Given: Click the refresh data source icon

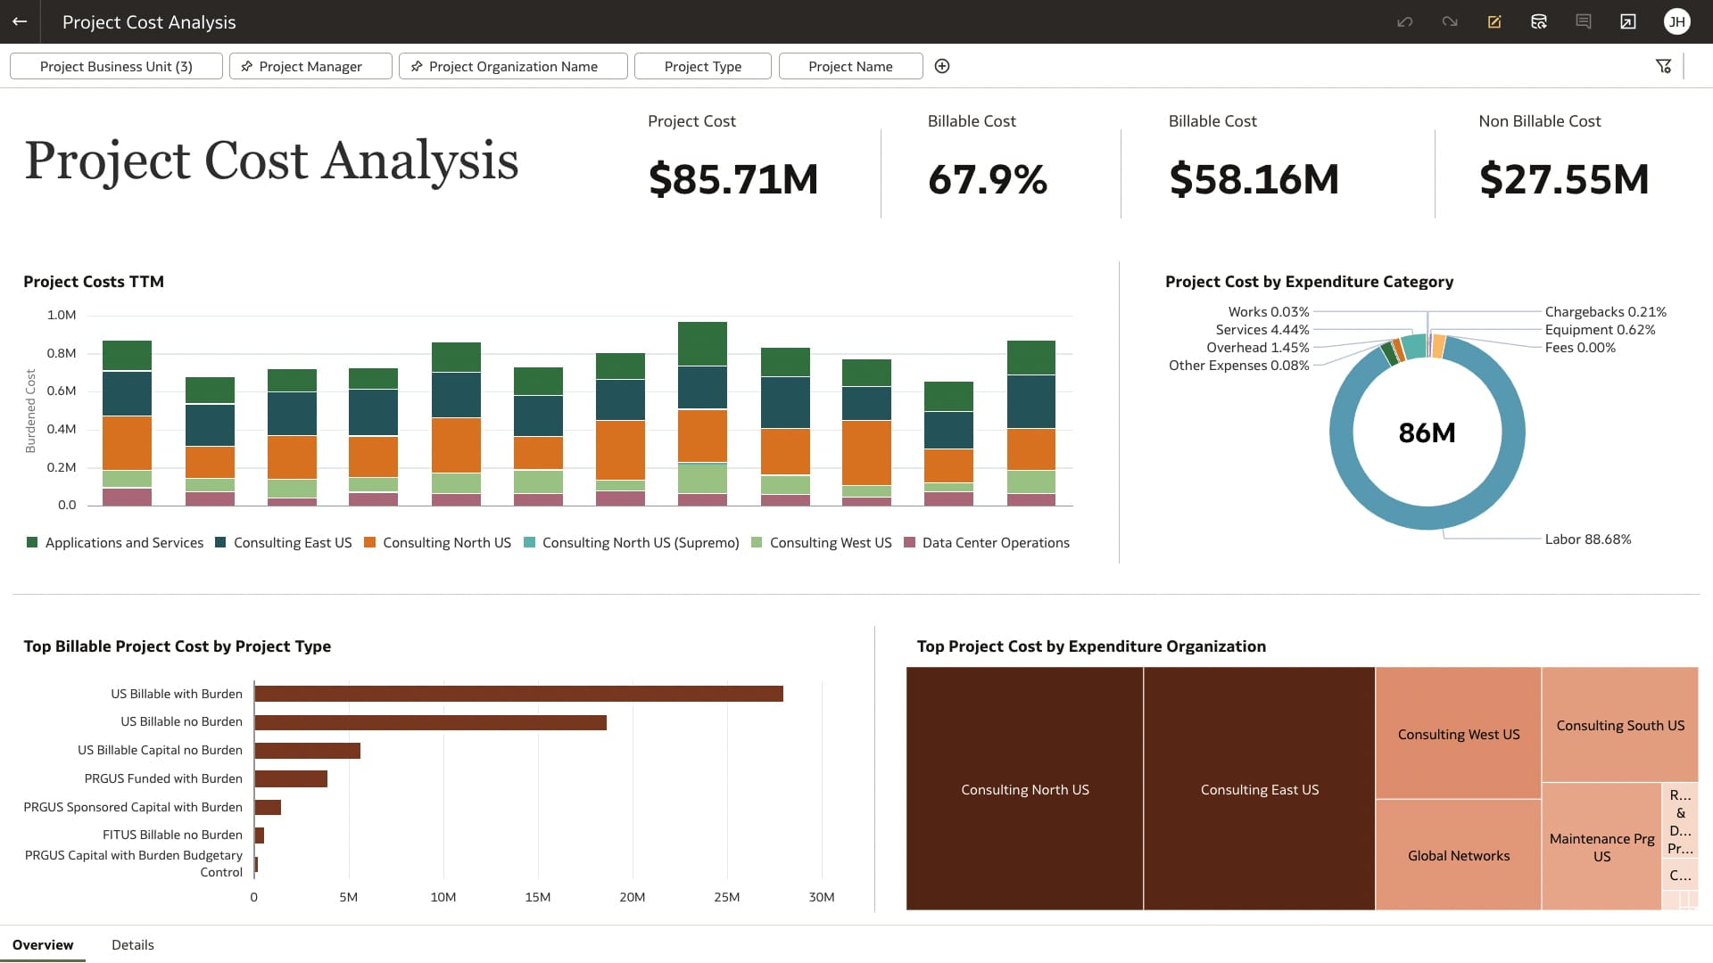Looking at the screenshot, I should (1539, 22).
